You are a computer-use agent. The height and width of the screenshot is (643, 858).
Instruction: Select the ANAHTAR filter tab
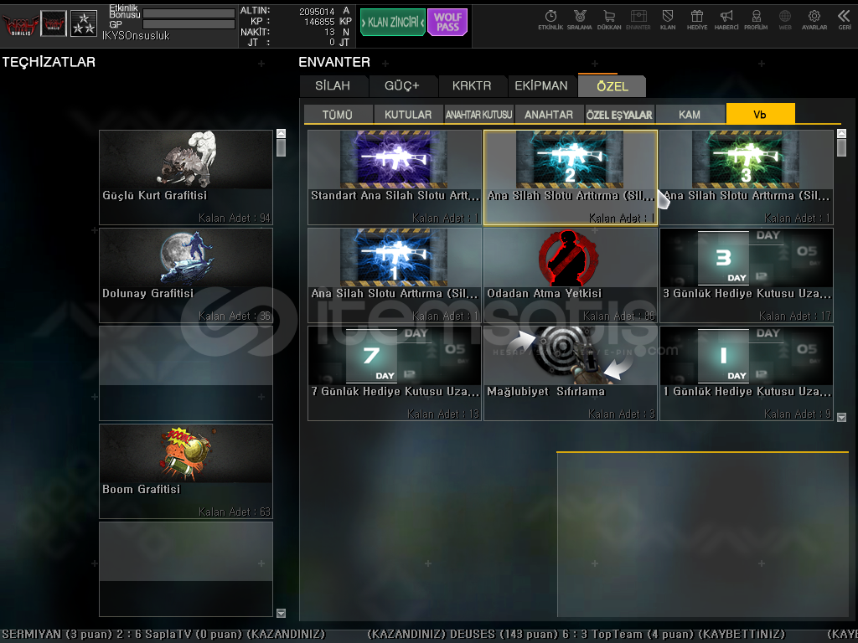pyautogui.click(x=549, y=115)
